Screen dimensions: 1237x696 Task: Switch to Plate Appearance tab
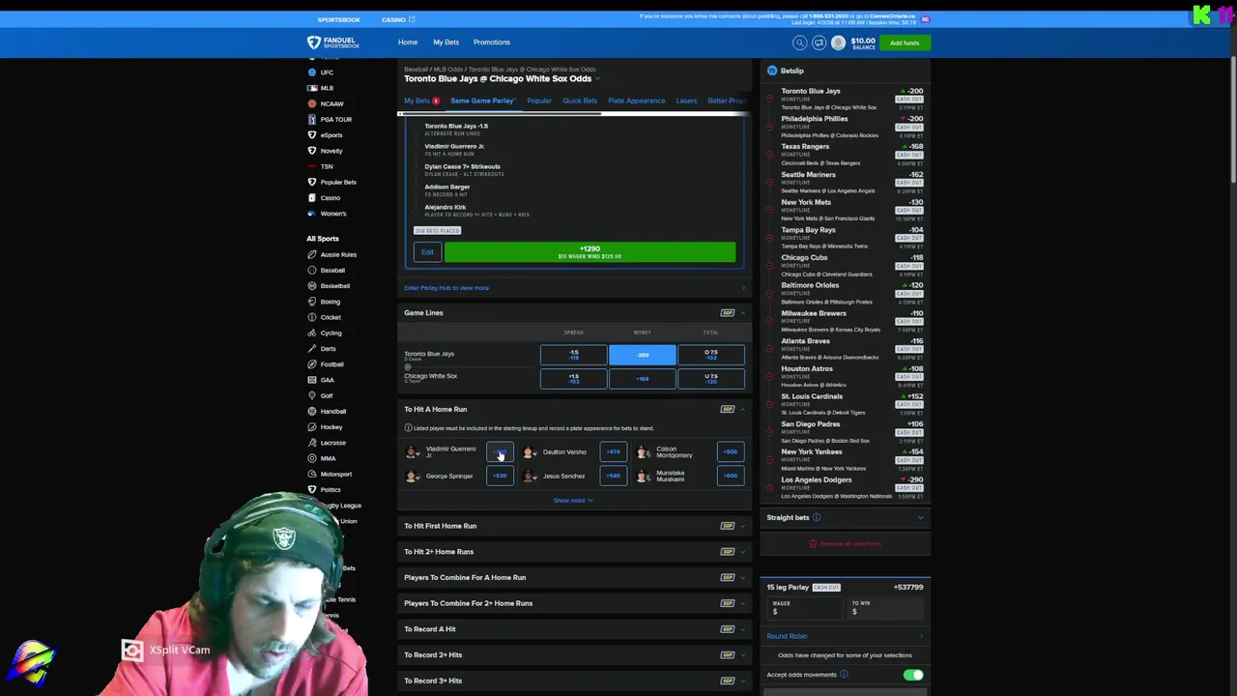(x=636, y=101)
